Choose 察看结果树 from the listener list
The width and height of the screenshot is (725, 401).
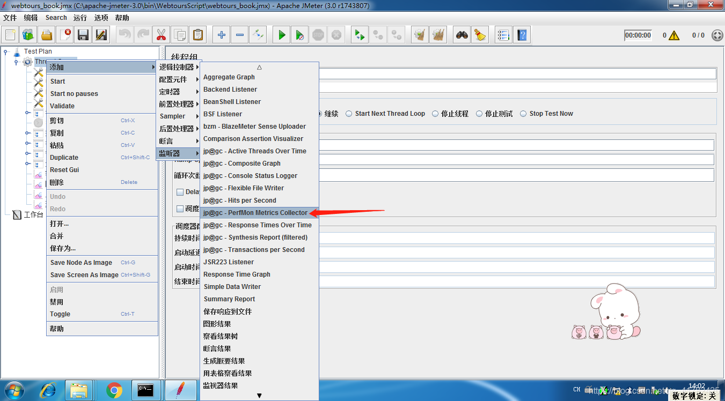pos(260,336)
